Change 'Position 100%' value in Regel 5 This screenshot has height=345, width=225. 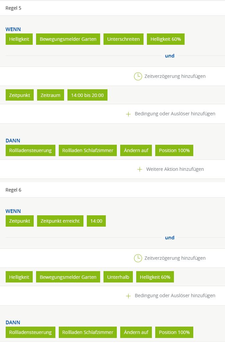point(174,150)
